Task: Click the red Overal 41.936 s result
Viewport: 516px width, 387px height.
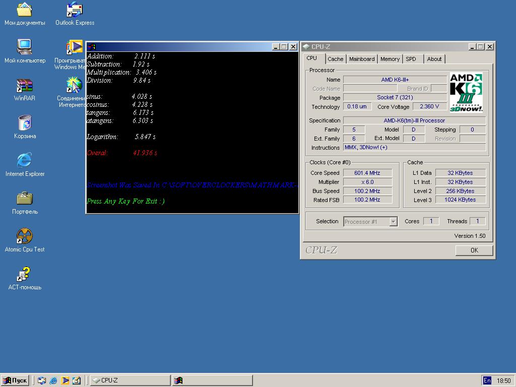Action: tap(122, 153)
